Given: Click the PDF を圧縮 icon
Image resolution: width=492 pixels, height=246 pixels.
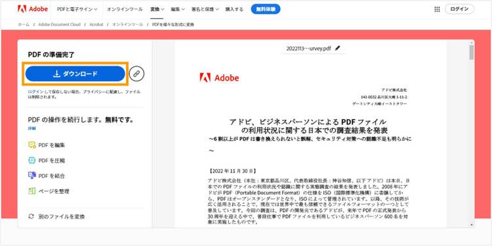Looking at the screenshot, I should [x=32, y=160].
